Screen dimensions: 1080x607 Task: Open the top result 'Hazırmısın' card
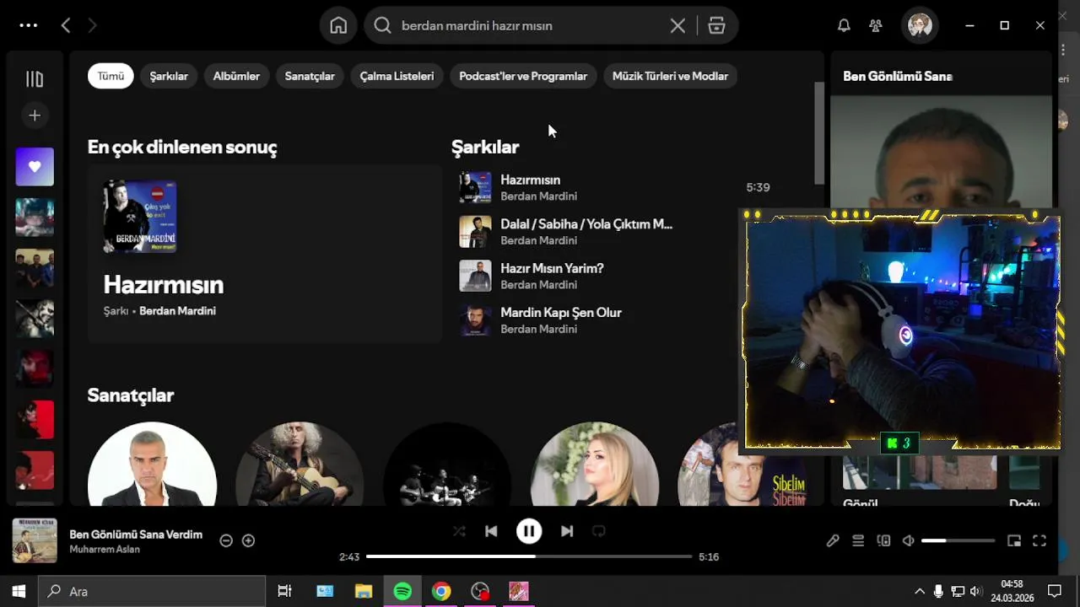(x=264, y=254)
